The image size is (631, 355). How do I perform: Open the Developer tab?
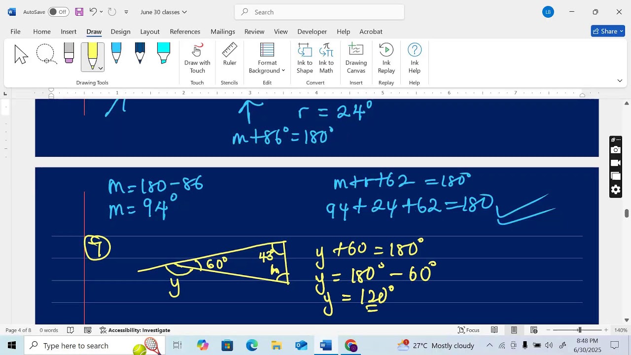click(x=312, y=32)
